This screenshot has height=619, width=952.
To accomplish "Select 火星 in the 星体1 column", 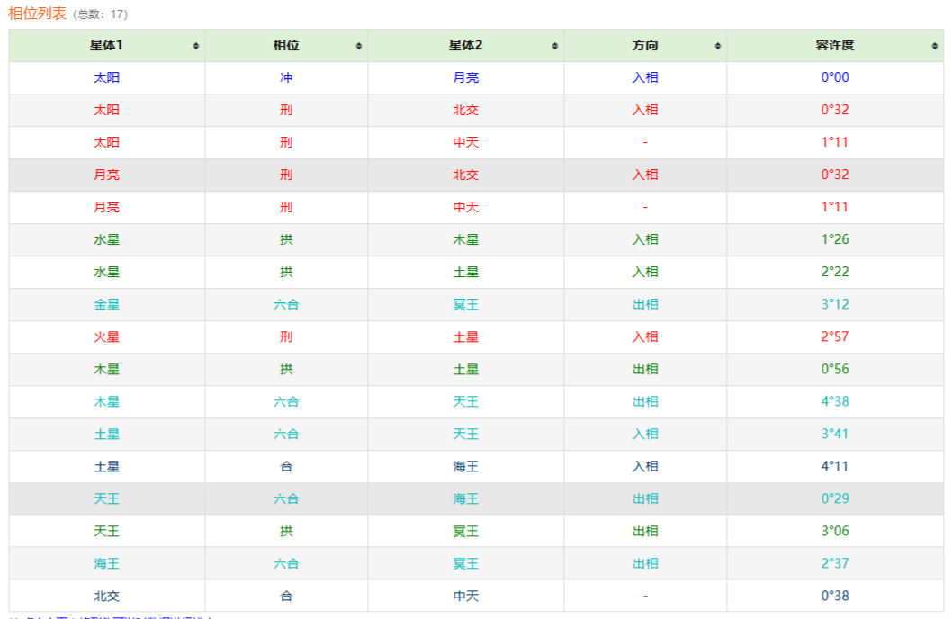I will click(106, 336).
